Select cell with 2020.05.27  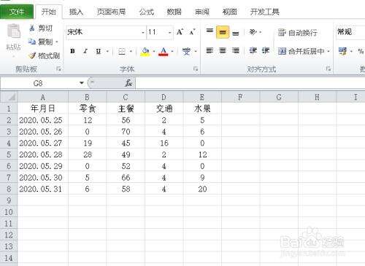point(43,143)
